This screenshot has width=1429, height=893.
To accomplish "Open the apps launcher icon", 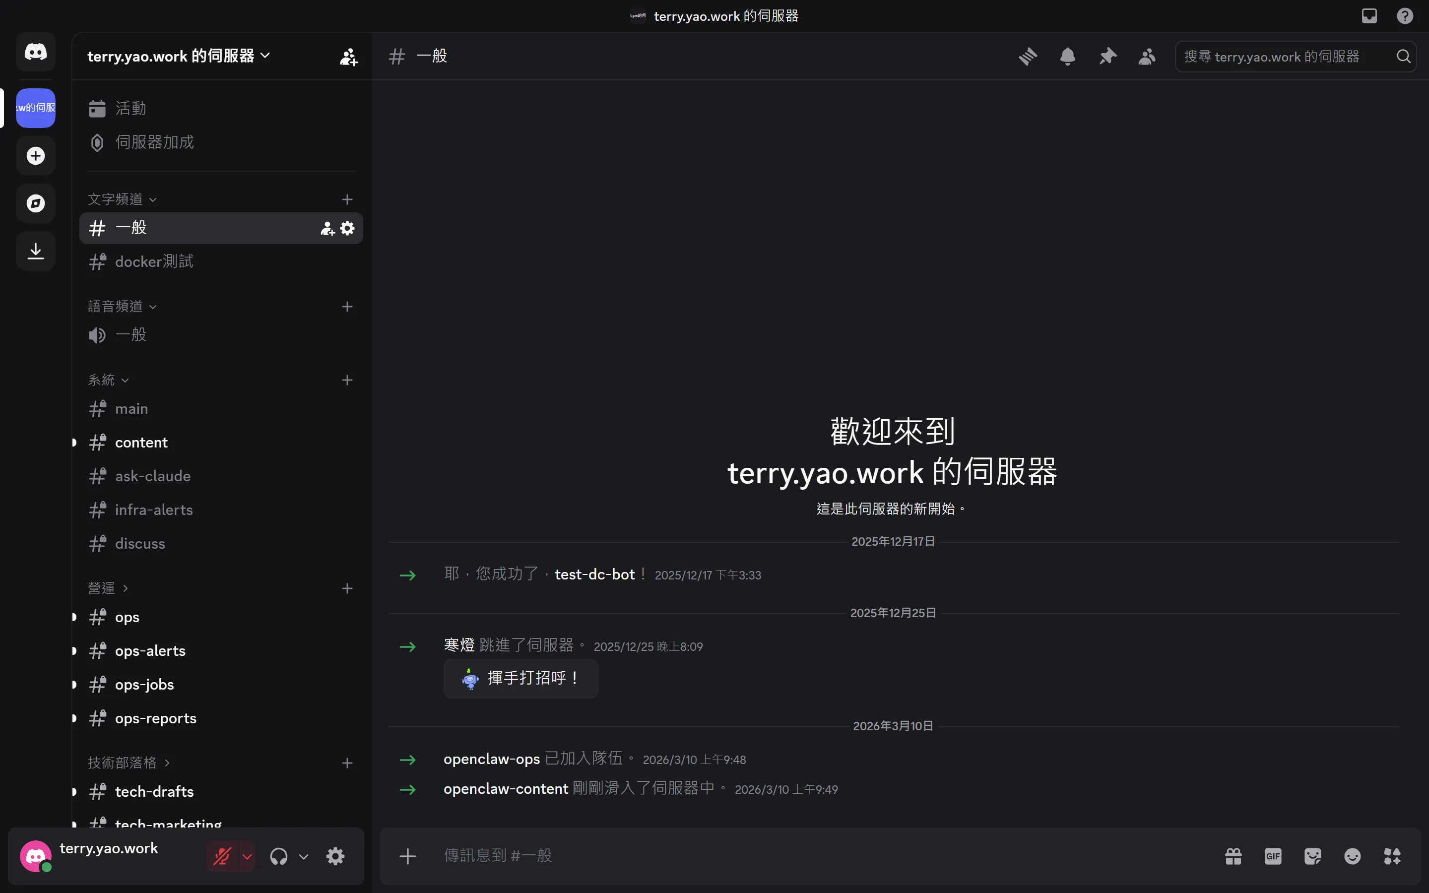I will [x=1392, y=856].
